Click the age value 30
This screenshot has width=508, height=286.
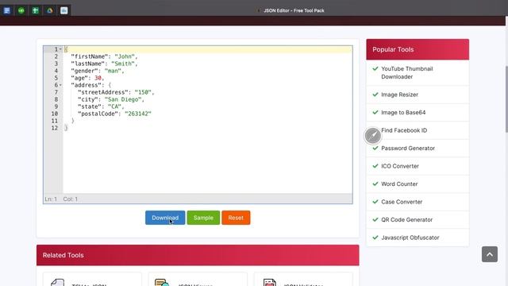point(98,78)
